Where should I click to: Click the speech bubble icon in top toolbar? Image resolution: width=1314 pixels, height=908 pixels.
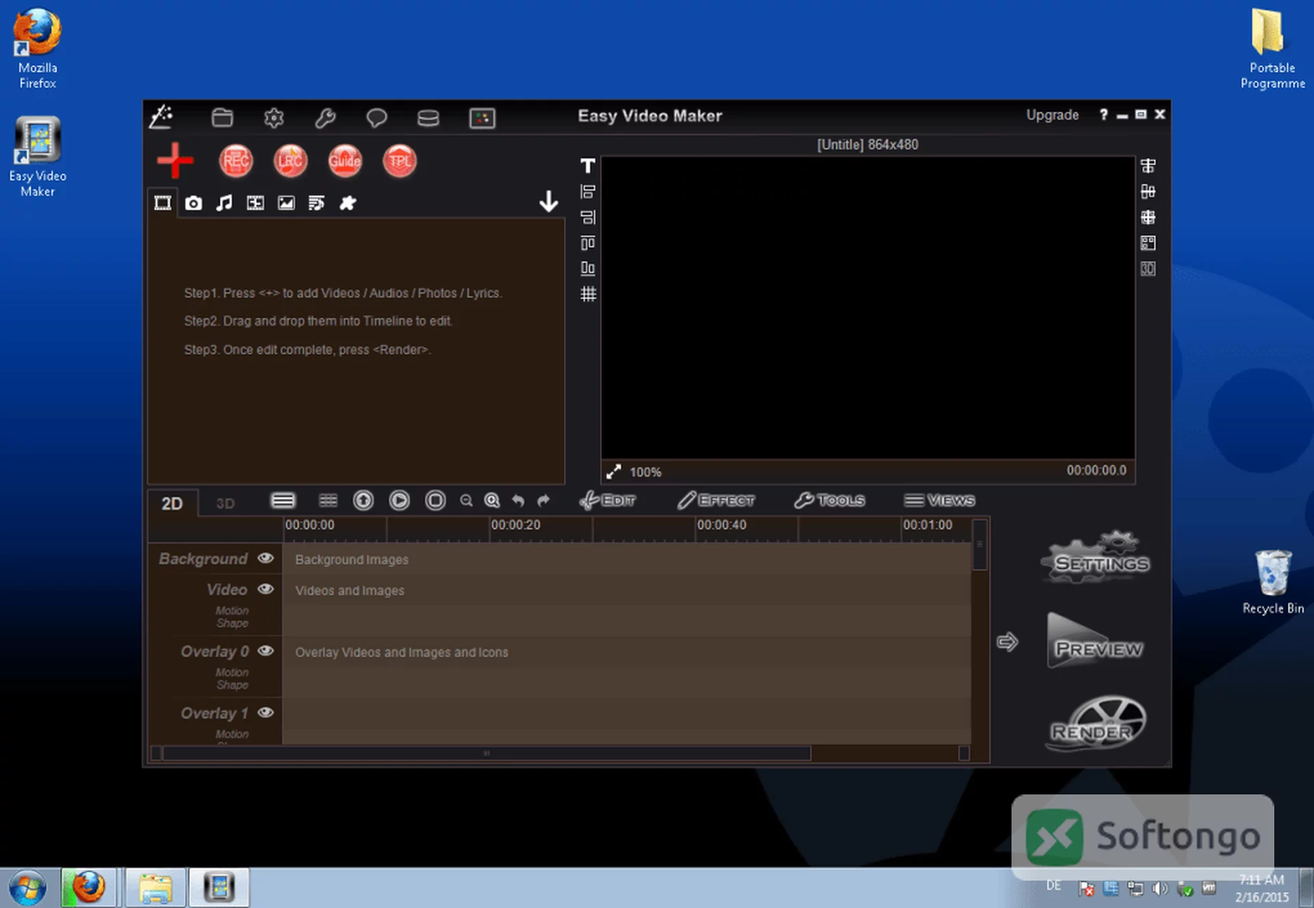[x=376, y=118]
